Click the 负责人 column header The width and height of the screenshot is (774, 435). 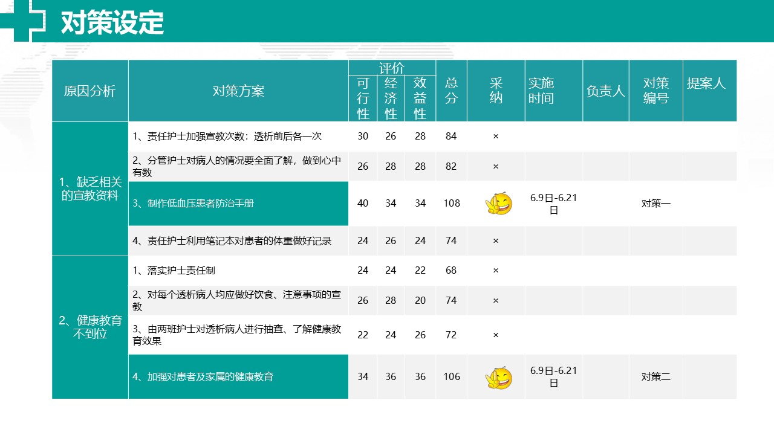pyautogui.click(x=606, y=91)
